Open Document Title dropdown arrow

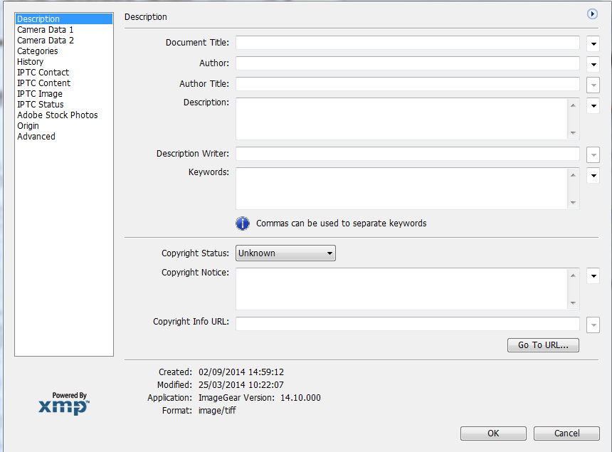(x=593, y=43)
